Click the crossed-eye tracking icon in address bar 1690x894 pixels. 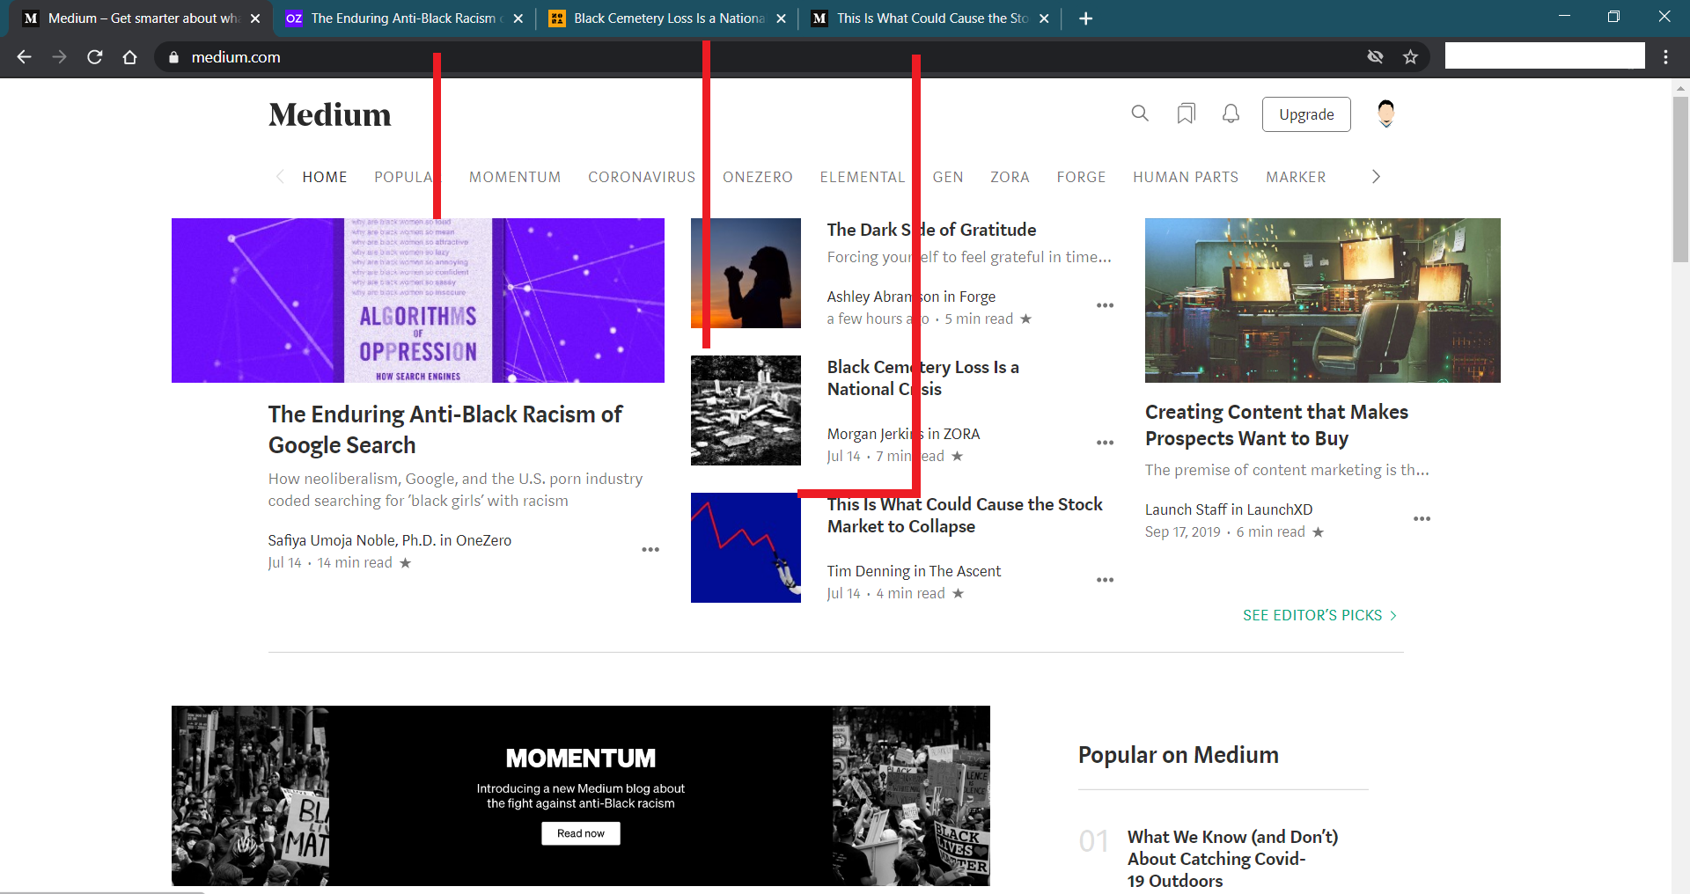click(1375, 57)
